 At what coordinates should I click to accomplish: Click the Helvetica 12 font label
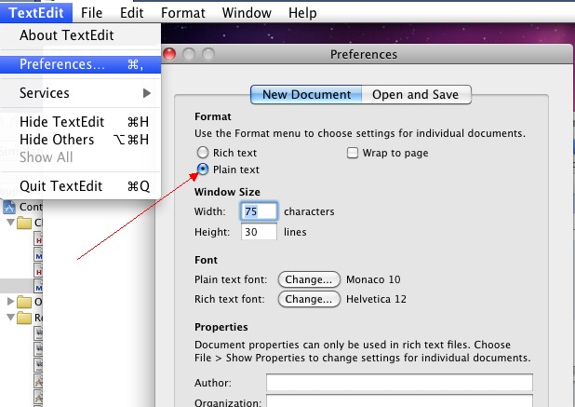click(376, 299)
